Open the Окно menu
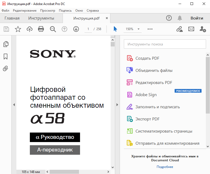Image resolution: width=210 pixels, height=174 pixels. 79,11
